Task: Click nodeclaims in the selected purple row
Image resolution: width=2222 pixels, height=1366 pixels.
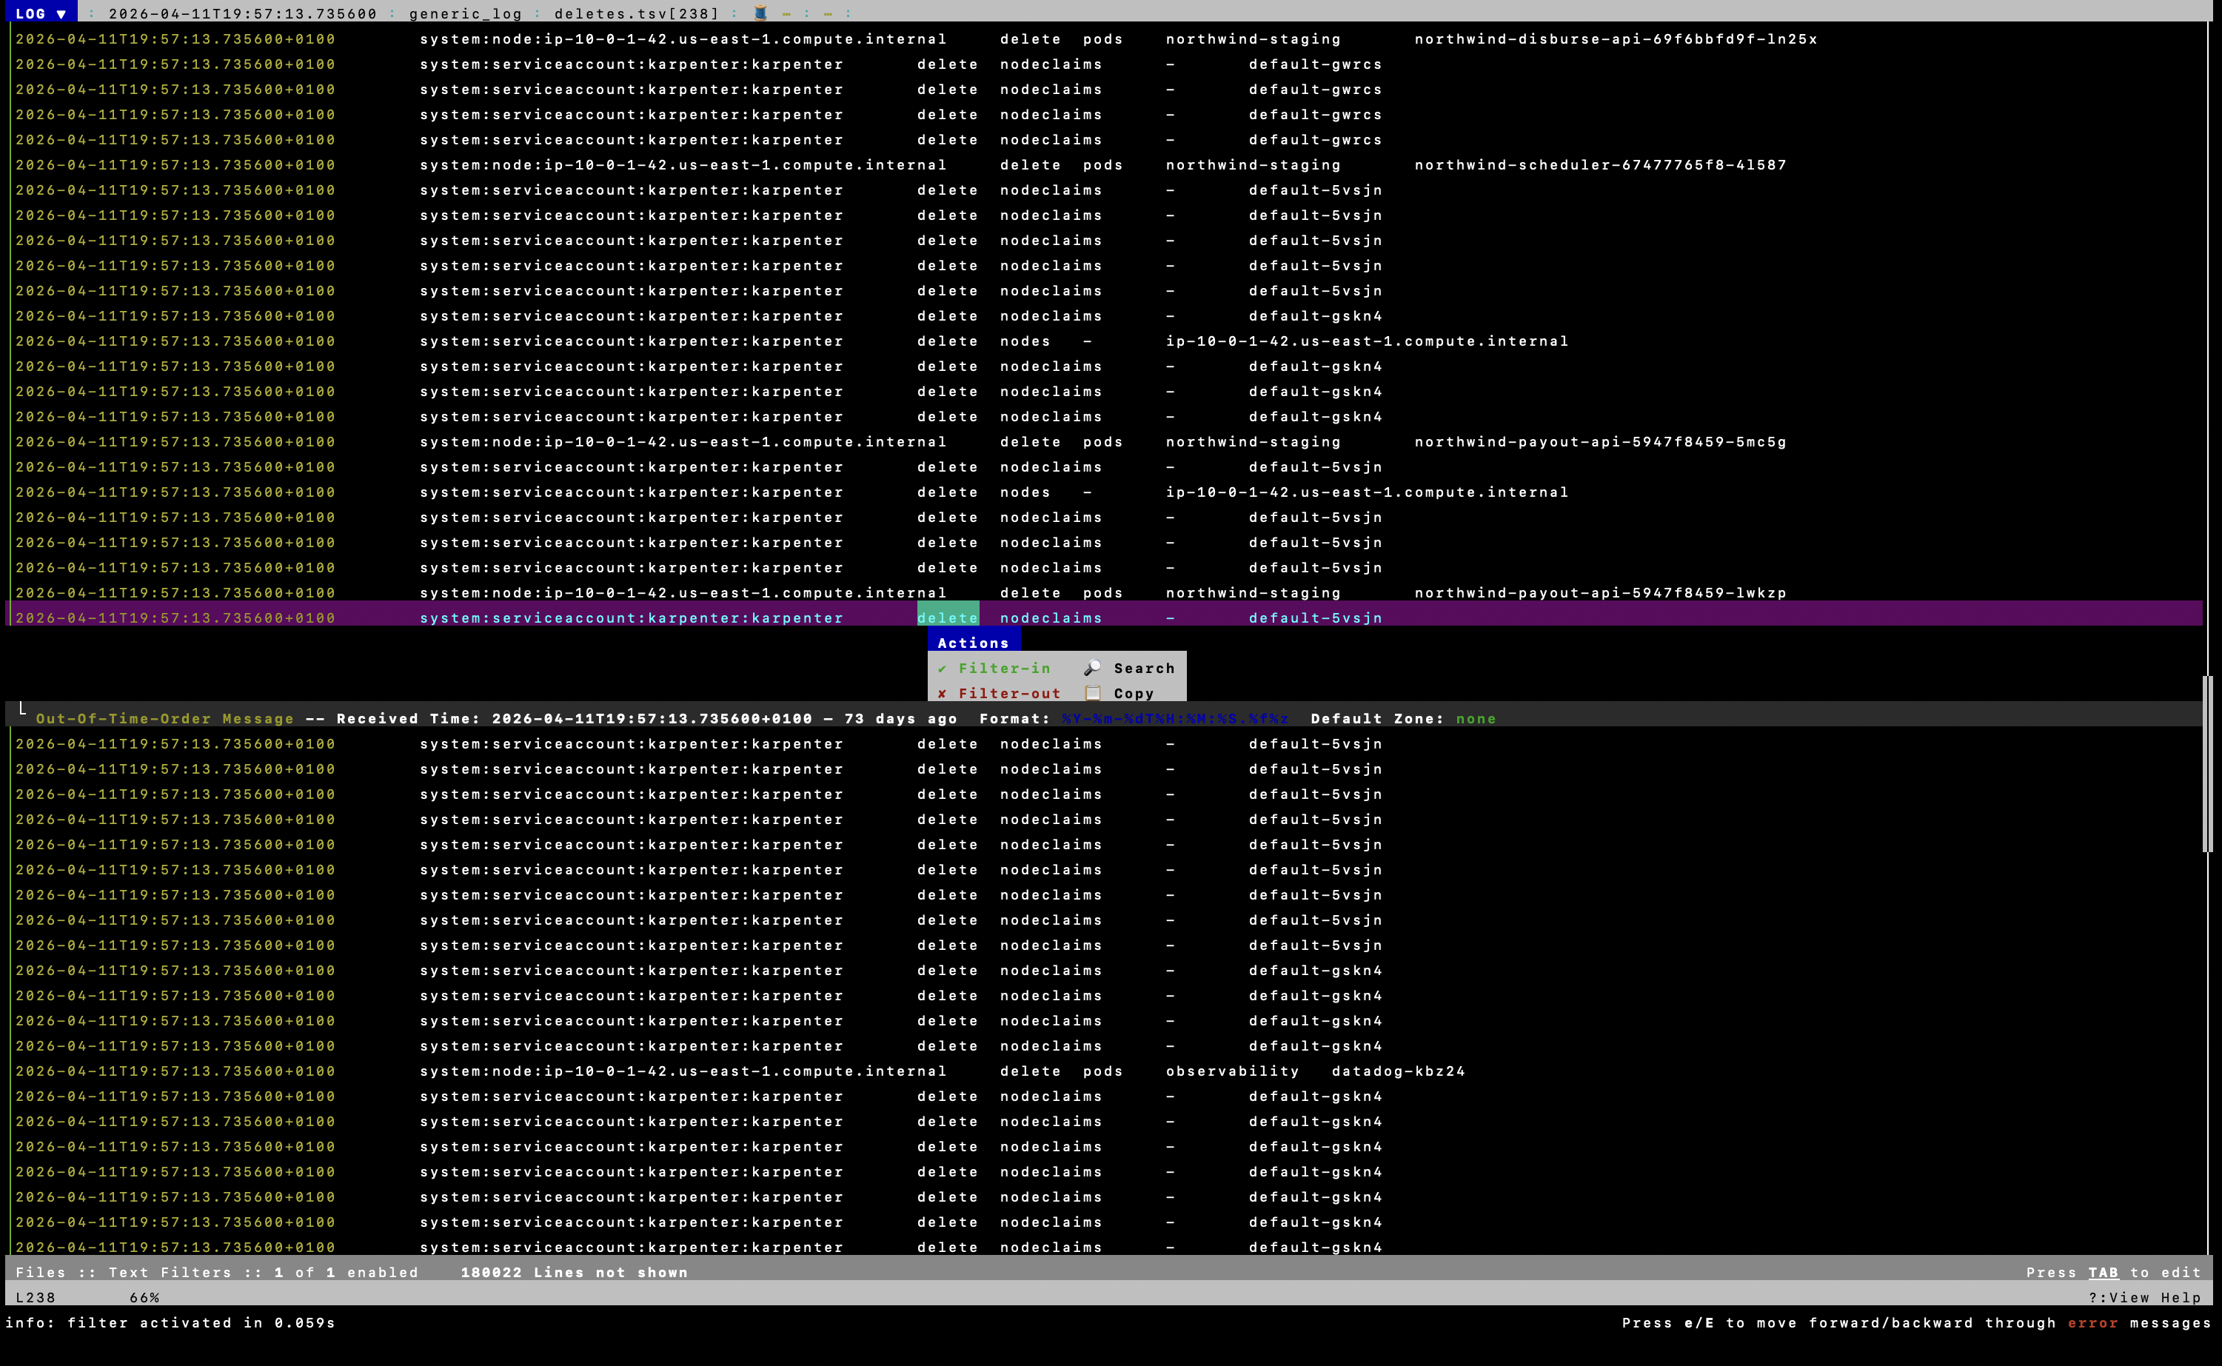Action: click(x=1051, y=618)
